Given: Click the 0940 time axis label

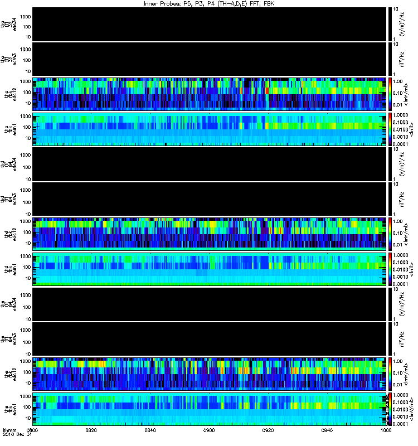Looking at the screenshot, I should [x=327, y=430].
